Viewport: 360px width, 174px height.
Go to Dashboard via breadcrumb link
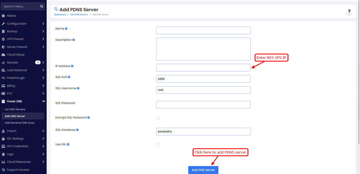pos(60,14)
